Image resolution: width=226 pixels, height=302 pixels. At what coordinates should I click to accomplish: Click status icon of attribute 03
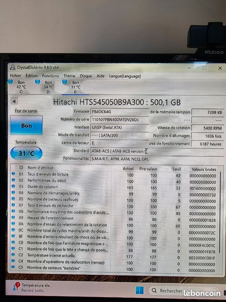13,186
